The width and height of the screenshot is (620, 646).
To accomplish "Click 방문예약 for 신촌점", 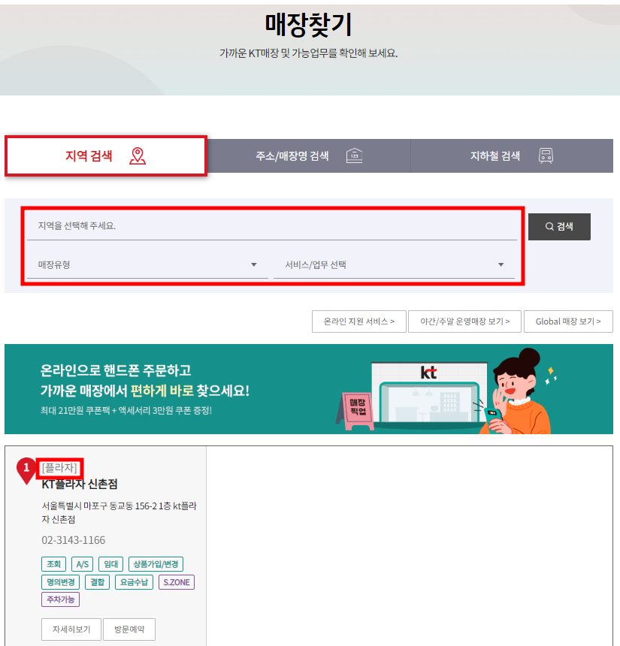I will pos(129,629).
